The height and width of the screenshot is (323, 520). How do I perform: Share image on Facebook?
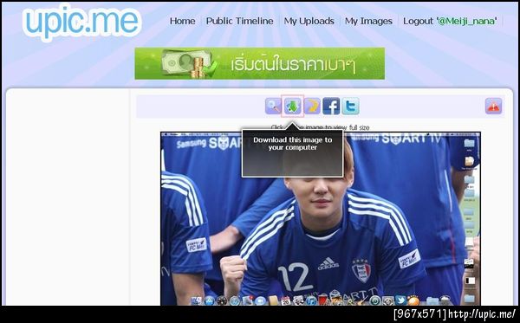331,107
